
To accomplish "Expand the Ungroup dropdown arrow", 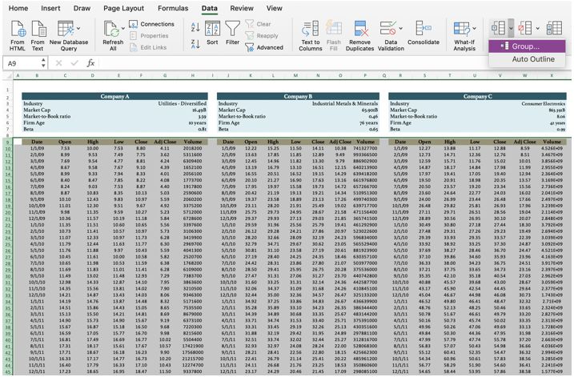I will pos(537,28).
